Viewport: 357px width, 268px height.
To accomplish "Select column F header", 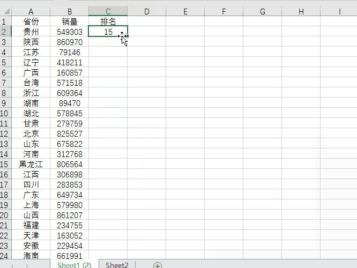I will [224, 11].
